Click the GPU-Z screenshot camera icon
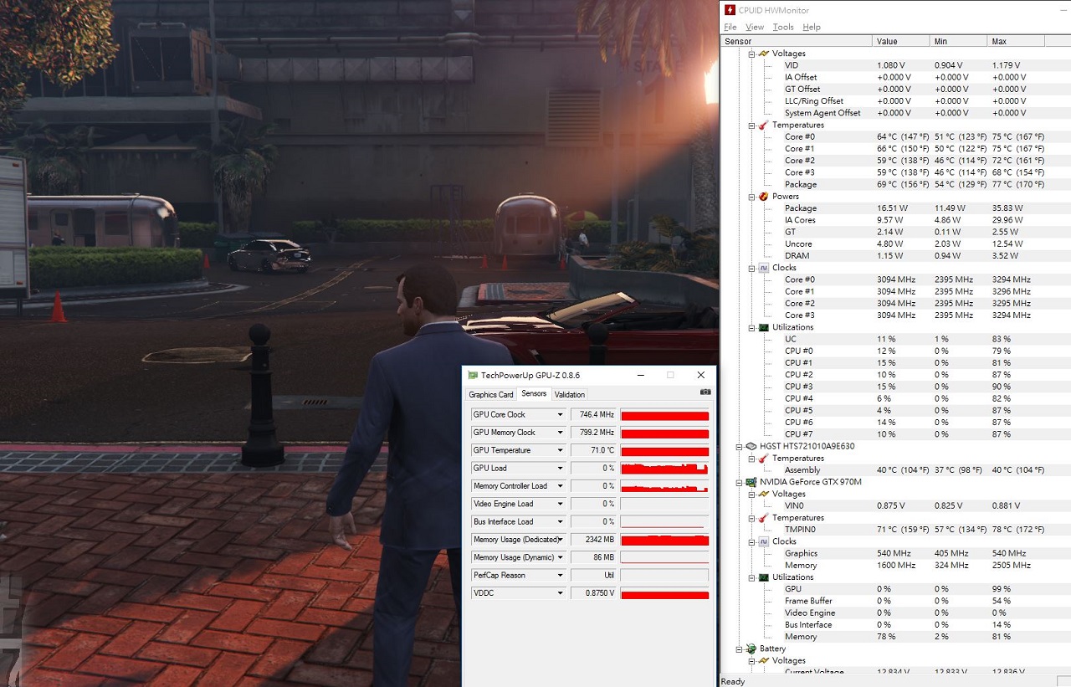 [x=705, y=392]
